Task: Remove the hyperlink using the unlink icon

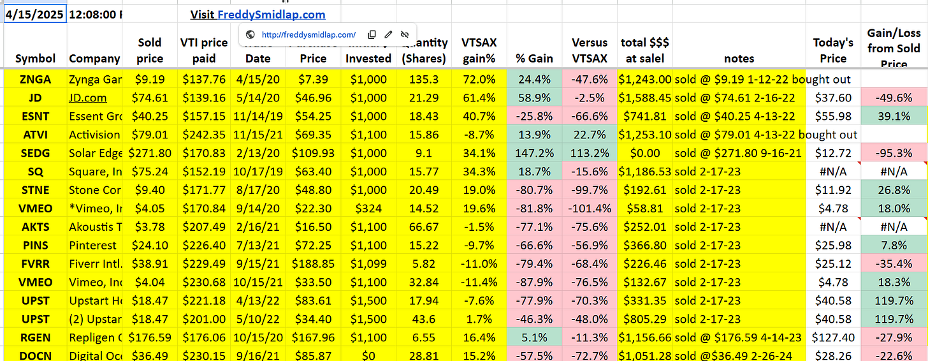Action: coord(405,34)
